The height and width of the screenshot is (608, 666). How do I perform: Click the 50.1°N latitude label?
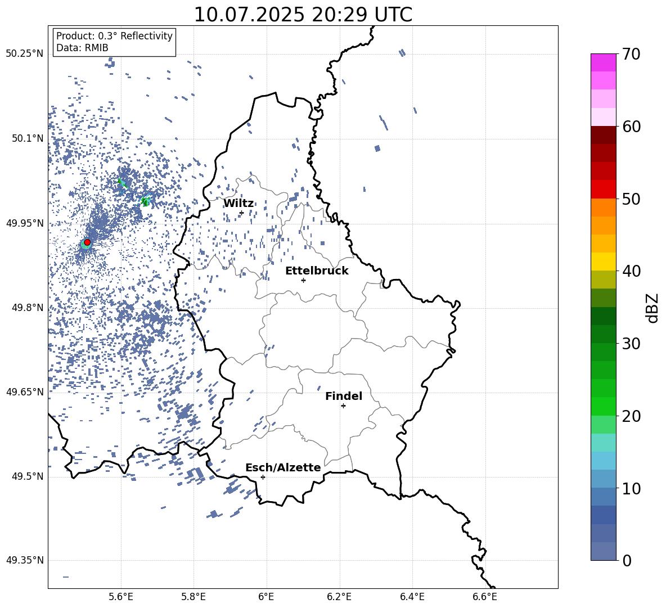coord(28,138)
